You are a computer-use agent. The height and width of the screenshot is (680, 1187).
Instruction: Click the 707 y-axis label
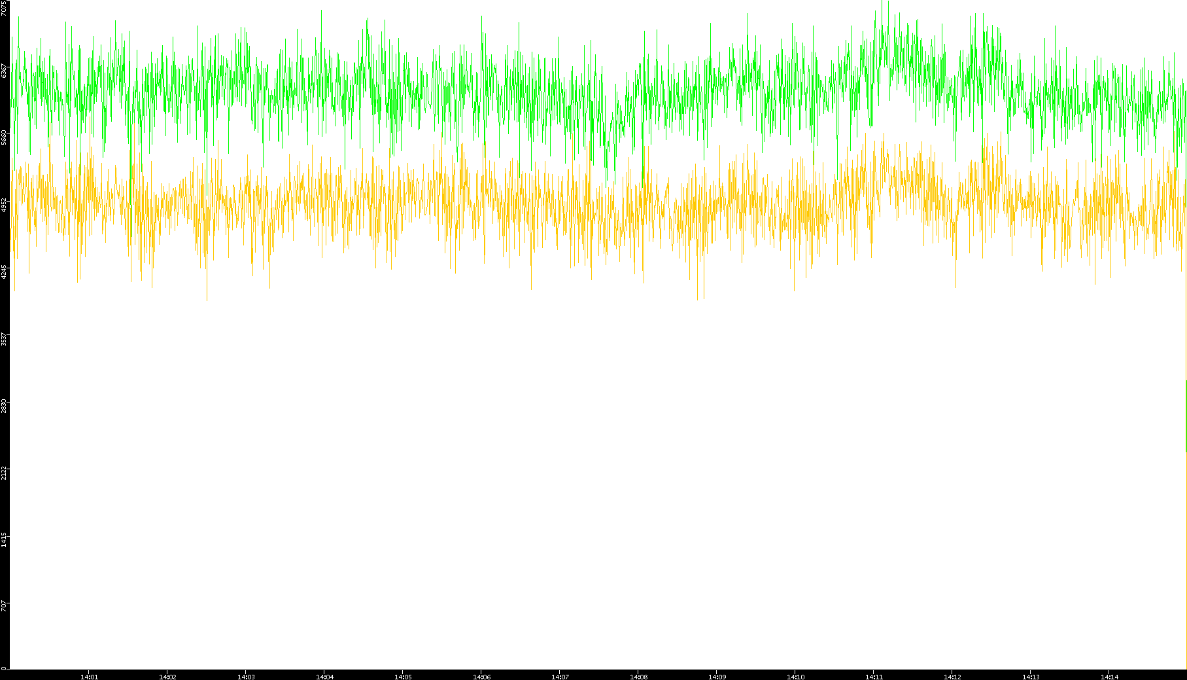point(5,605)
